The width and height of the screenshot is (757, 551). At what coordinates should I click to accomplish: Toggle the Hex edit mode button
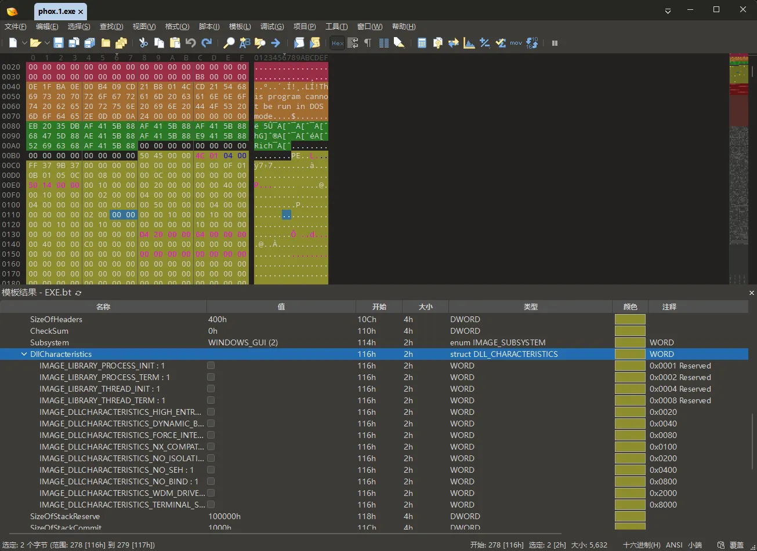point(338,43)
